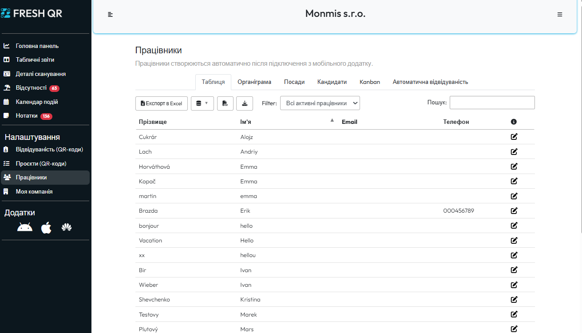Open the Filter active employees dropdown
The image size is (582, 333).
click(320, 103)
